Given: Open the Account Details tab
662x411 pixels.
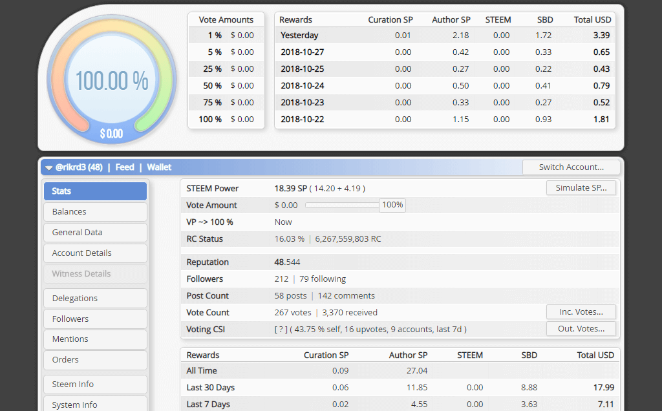Looking at the screenshot, I should tap(96, 253).
